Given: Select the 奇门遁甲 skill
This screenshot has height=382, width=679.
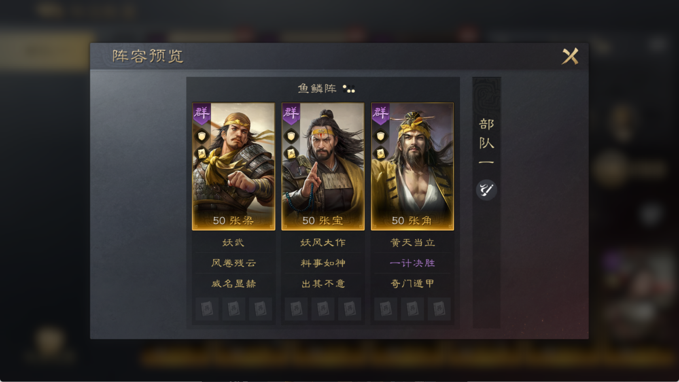Looking at the screenshot, I should click(x=412, y=284).
